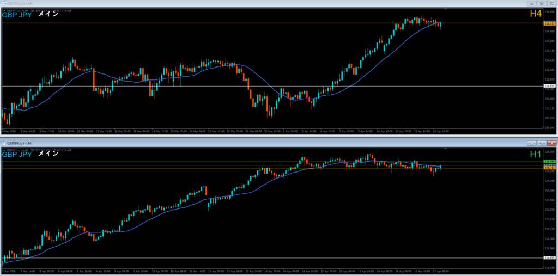Select the green H1 timeframe label

pos(536,155)
